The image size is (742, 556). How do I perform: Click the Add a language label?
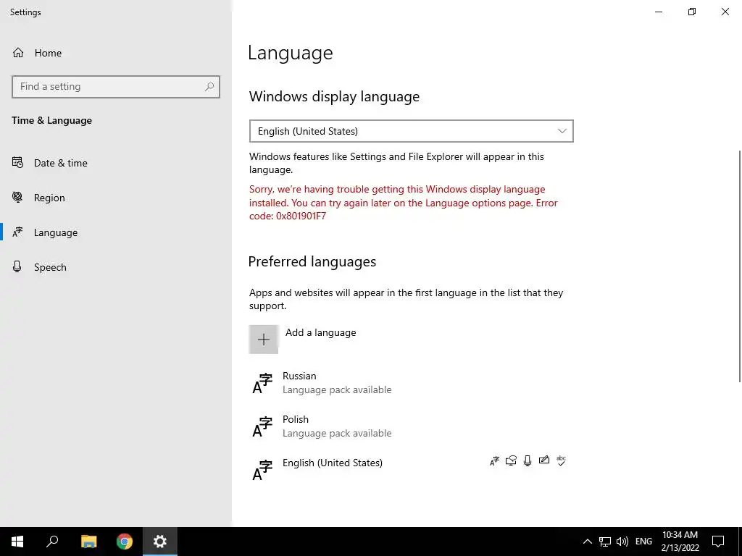[321, 333]
